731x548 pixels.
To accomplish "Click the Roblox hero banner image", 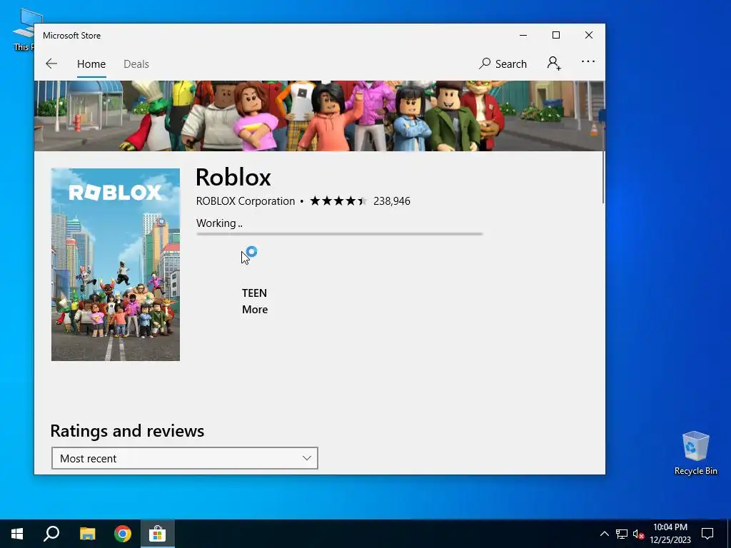I will click(319, 116).
